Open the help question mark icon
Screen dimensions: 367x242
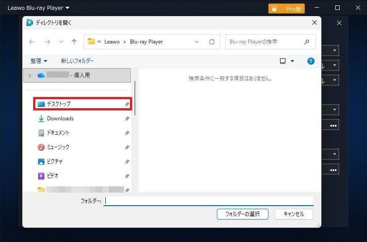click(x=310, y=61)
